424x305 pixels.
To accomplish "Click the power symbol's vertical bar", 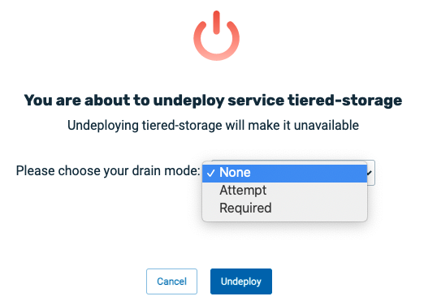I will click(216, 23).
